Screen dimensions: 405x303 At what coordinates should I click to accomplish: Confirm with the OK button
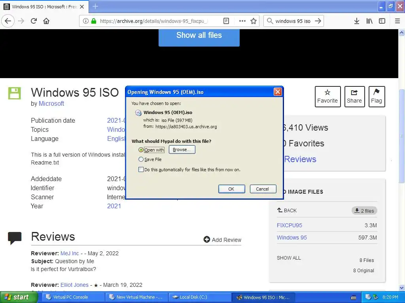coord(231,189)
